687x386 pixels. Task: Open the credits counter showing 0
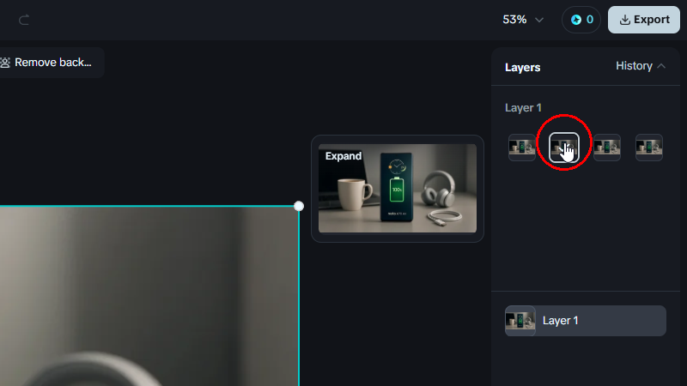581,20
